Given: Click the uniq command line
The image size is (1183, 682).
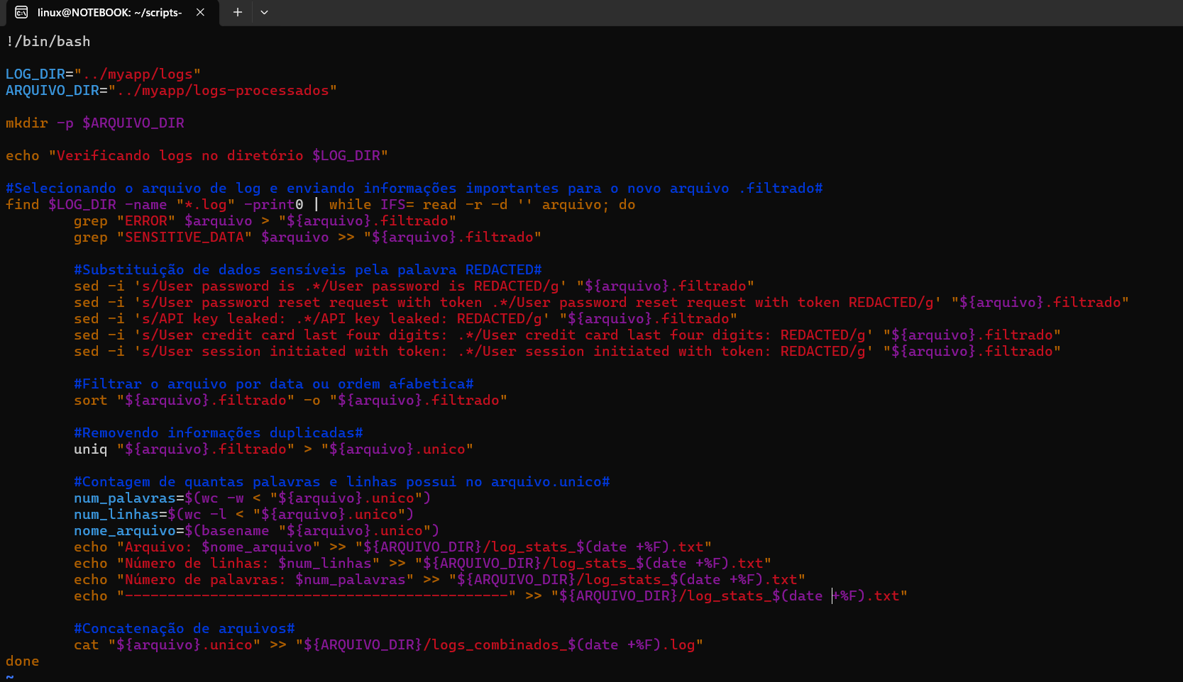Looking at the screenshot, I should point(273,449).
